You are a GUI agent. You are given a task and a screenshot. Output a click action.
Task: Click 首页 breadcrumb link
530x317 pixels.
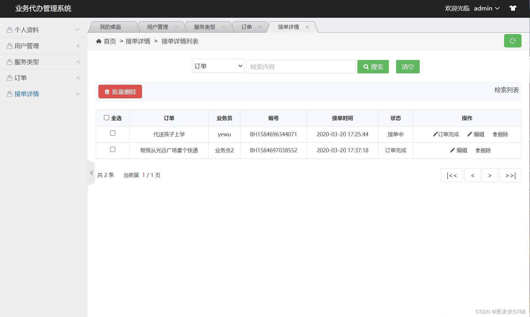point(110,41)
